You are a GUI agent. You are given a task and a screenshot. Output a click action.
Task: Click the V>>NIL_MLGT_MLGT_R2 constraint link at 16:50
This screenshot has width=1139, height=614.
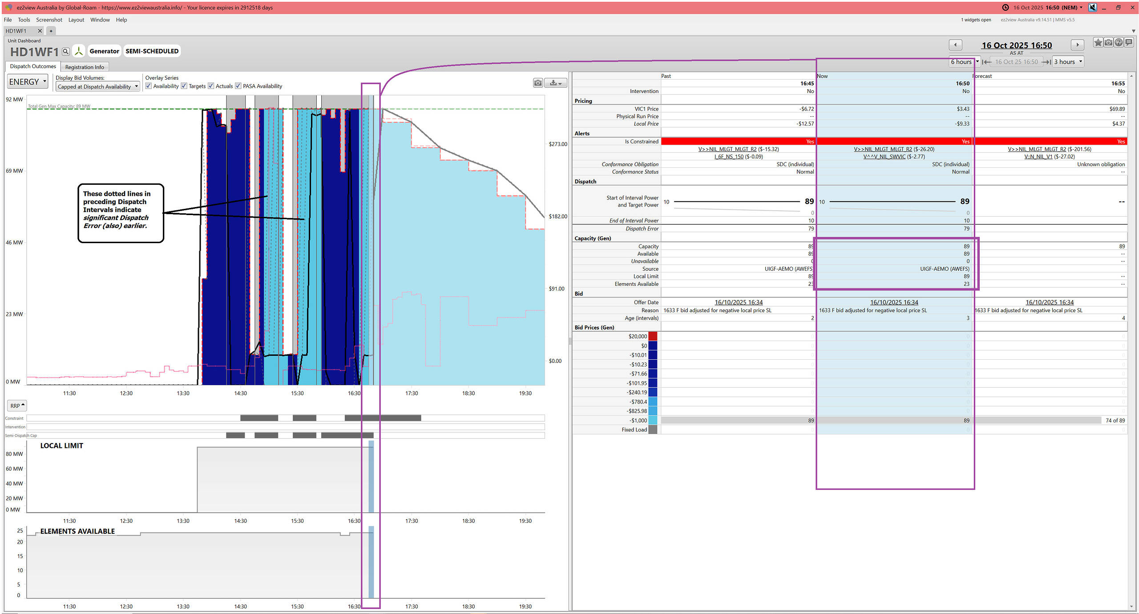coord(883,149)
